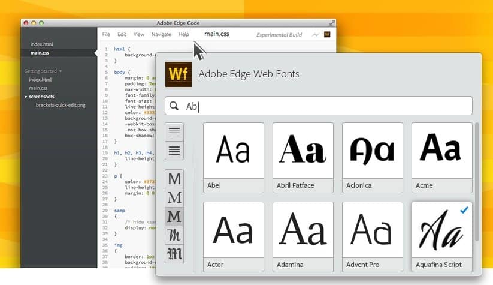Open main.css under Getting Started
This screenshot has height=285, width=493.
point(38,88)
